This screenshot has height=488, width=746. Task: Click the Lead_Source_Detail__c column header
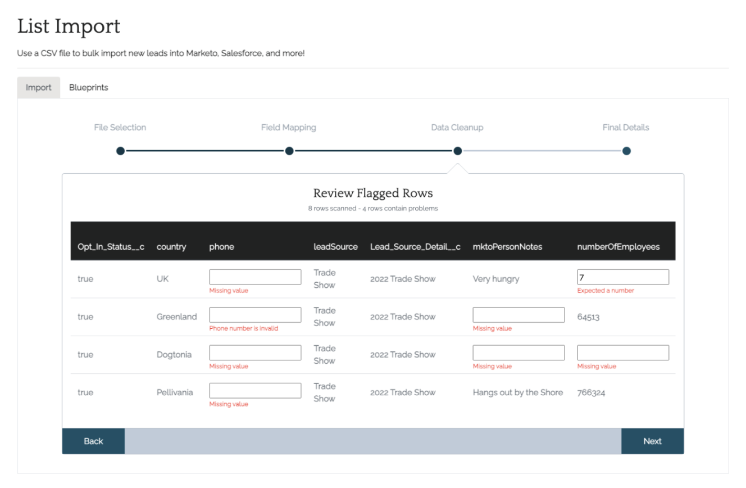click(415, 247)
